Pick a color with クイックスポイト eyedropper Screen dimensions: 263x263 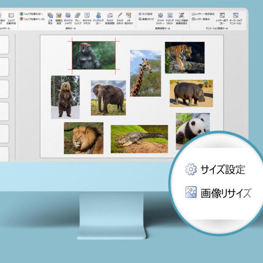pyautogui.click(x=120, y=18)
